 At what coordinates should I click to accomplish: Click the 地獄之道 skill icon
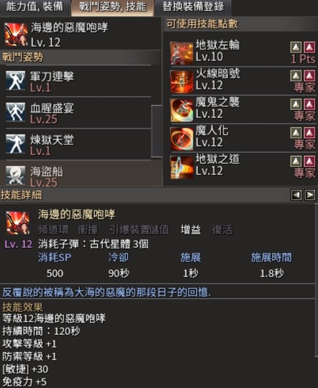coord(182,167)
